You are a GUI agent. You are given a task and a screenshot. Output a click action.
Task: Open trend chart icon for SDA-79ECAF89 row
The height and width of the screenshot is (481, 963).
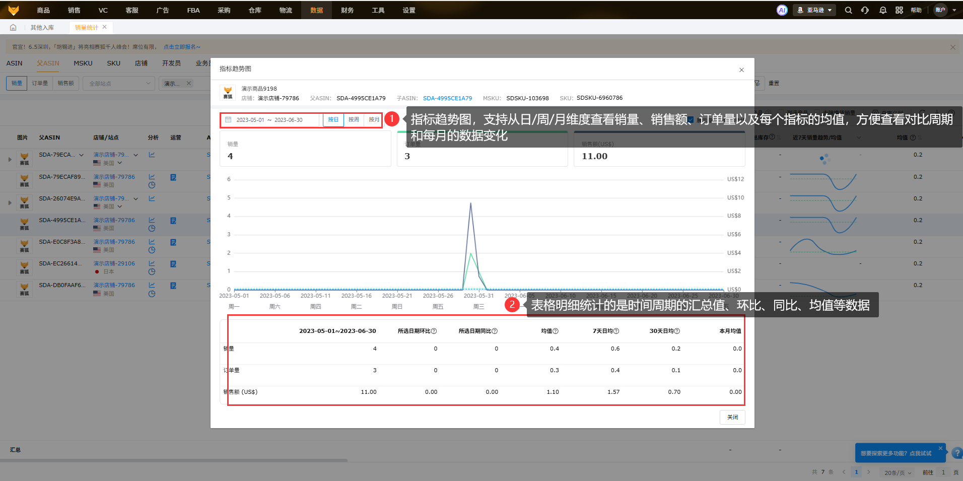click(x=152, y=177)
